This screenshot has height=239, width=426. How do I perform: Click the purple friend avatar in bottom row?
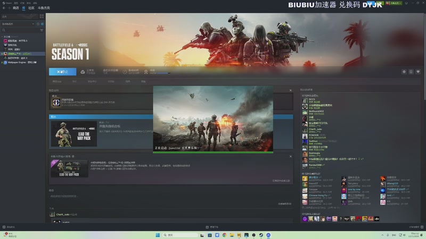point(305,219)
